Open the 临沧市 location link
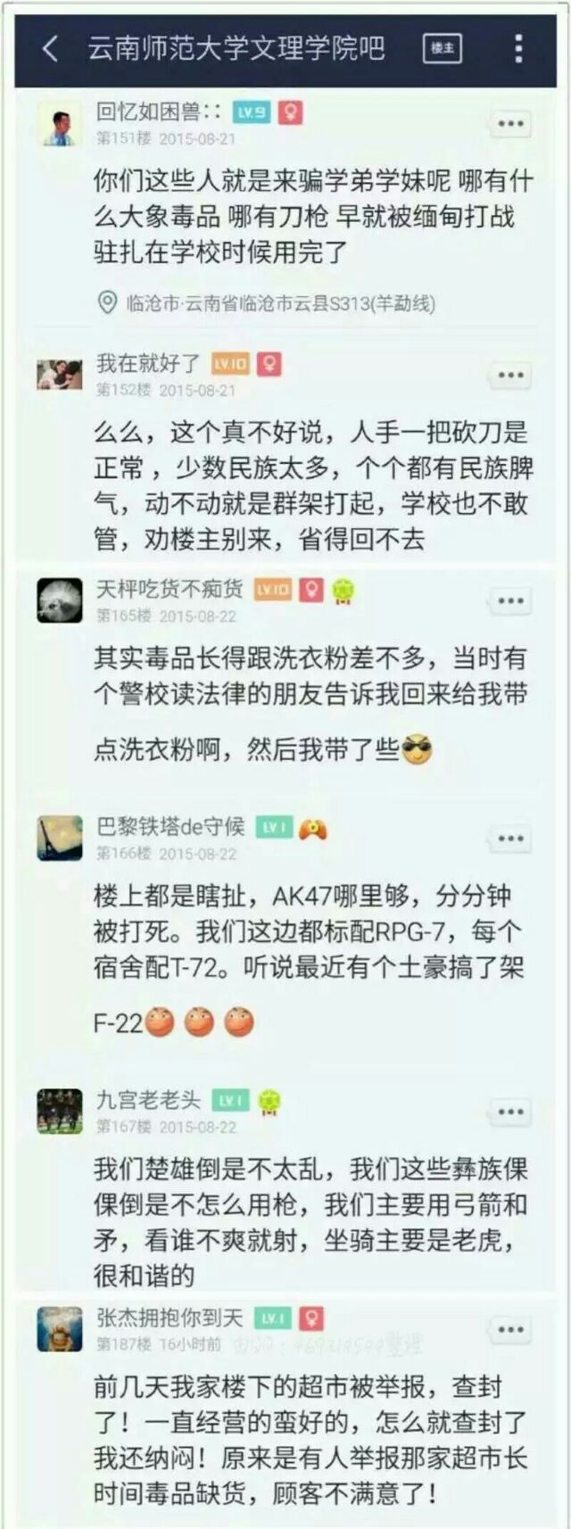The image size is (571, 1529). click(x=267, y=303)
